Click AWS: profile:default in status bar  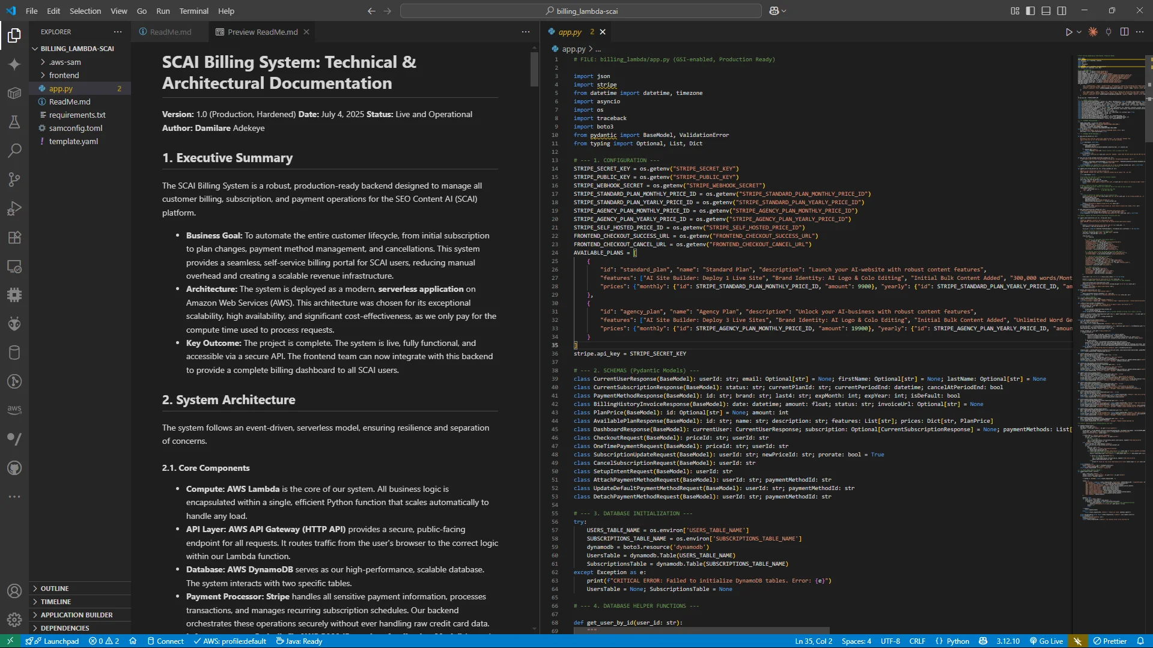(x=230, y=641)
